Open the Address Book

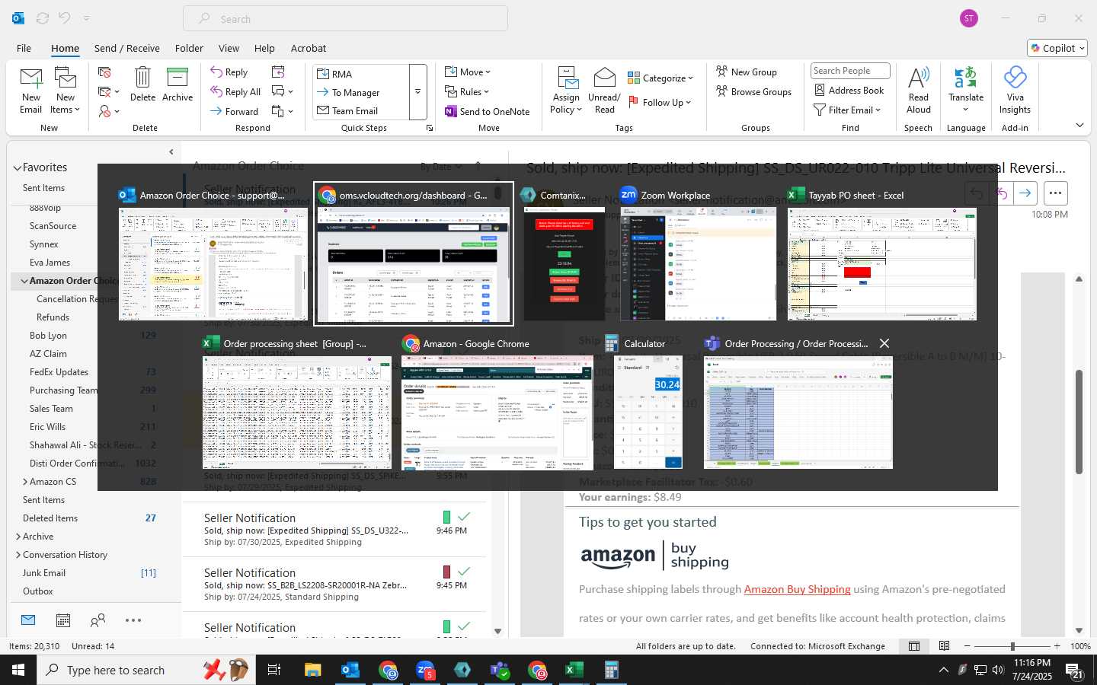tap(849, 90)
